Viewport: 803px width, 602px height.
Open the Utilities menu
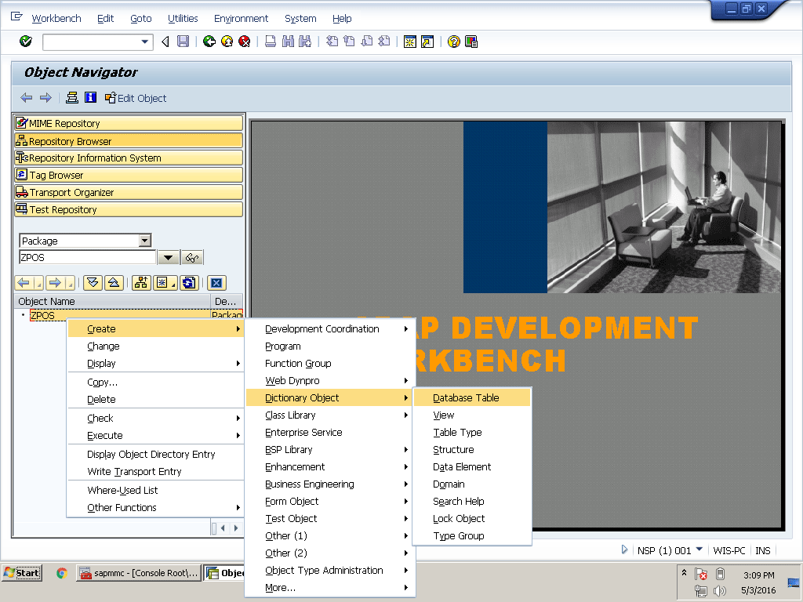(183, 19)
